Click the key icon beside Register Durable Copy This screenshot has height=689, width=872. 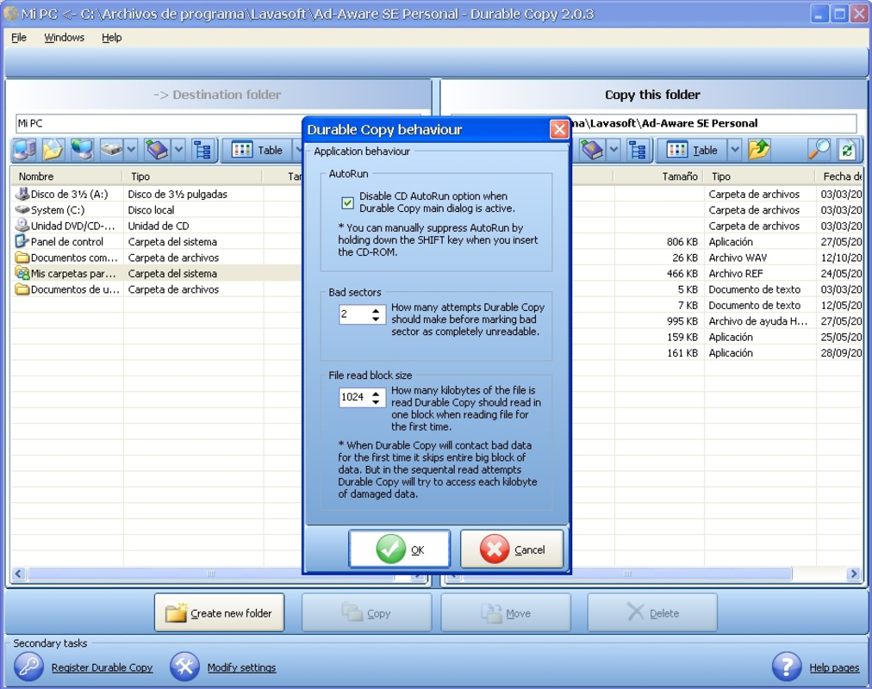(28, 667)
